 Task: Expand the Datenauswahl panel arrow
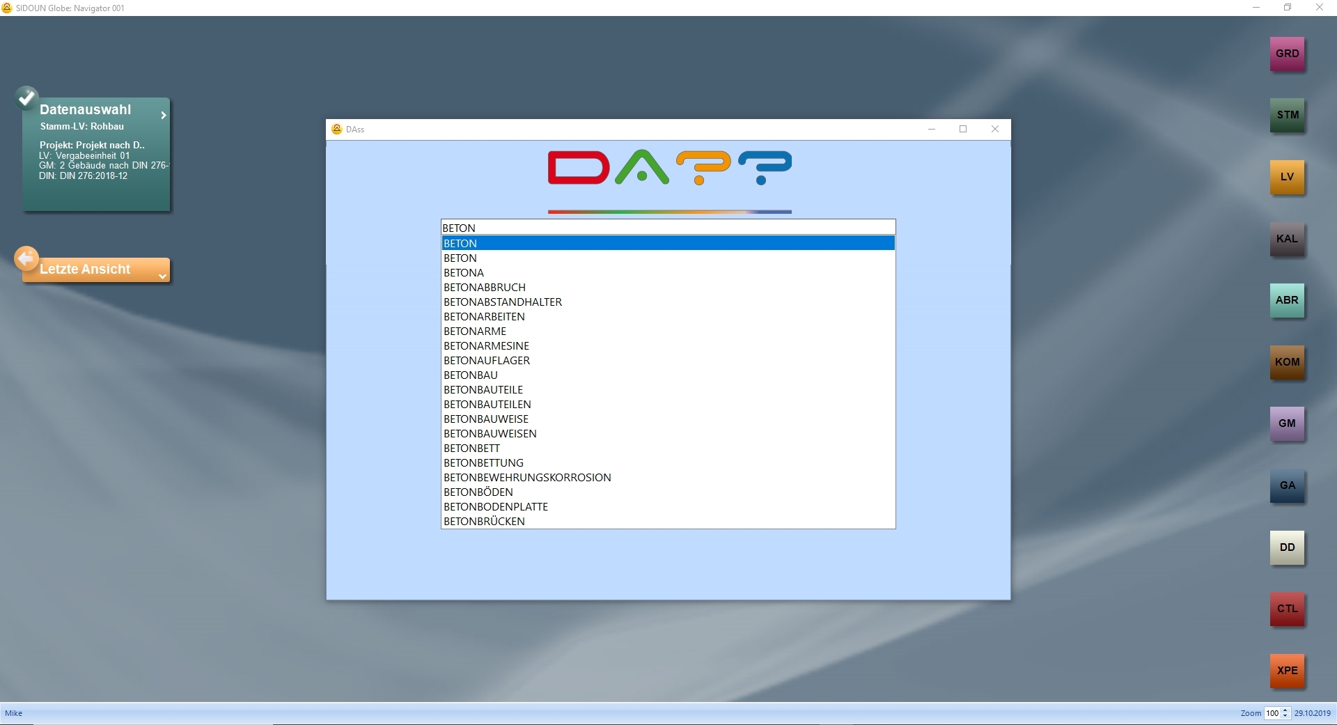[164, 116]
